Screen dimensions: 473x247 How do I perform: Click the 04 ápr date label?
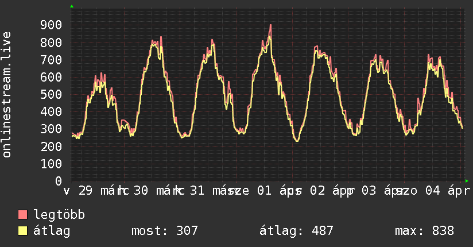point(447,191)
